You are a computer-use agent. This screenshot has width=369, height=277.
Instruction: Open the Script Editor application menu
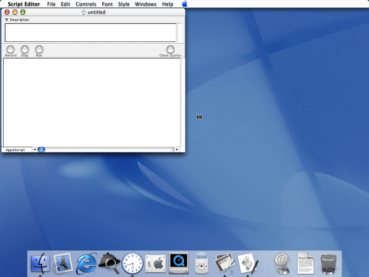pos(24,4)
